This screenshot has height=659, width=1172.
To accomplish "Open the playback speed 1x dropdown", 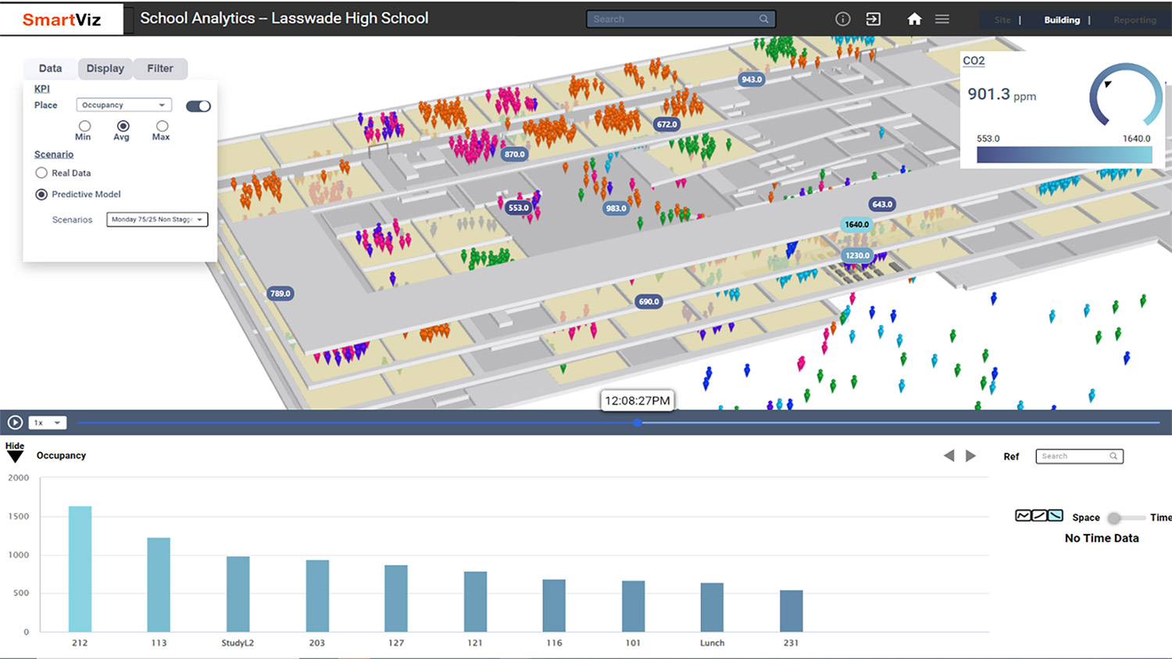I will click(x=47, y=422).
